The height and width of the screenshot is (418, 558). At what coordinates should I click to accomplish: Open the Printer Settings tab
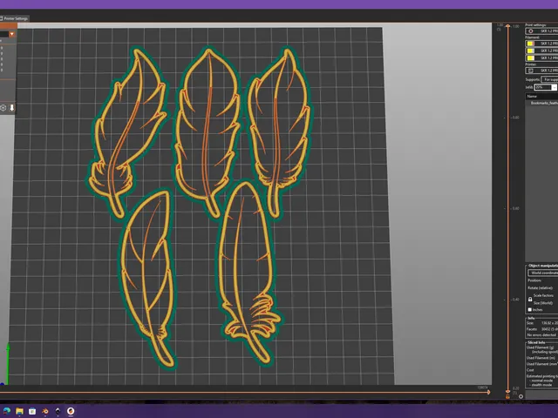tap(14, 18)
